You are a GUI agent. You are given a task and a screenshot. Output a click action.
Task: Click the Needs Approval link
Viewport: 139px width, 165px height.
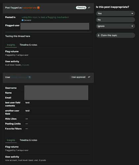point(19,77)
